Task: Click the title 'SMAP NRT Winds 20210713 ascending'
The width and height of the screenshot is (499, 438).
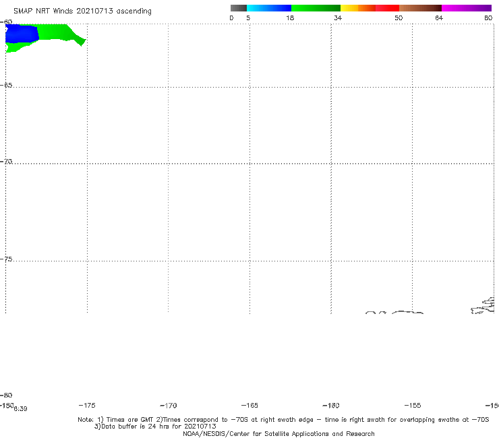Action: click(82, 11)
